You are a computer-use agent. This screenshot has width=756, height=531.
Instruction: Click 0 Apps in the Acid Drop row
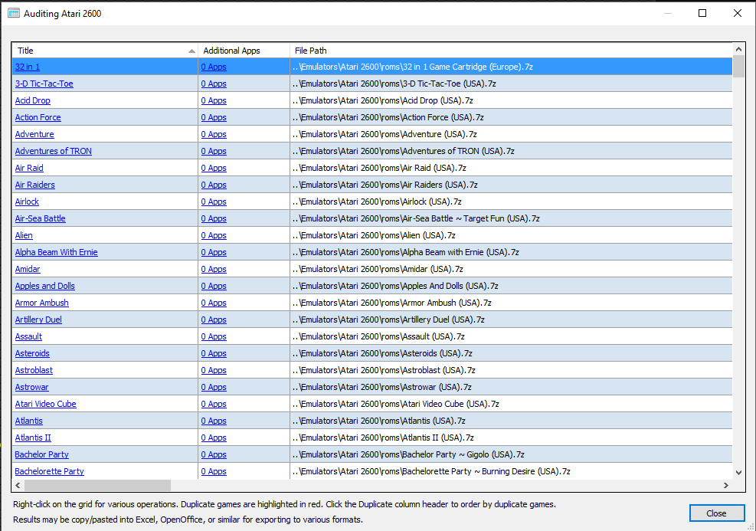pyautogui.click(x=214, y=100)
